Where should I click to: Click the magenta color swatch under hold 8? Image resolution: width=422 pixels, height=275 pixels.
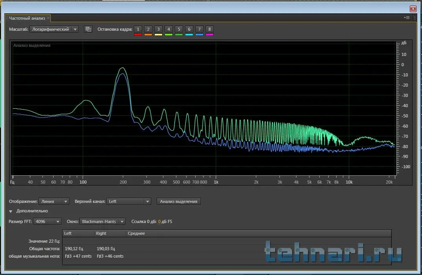tap(209, 35)
